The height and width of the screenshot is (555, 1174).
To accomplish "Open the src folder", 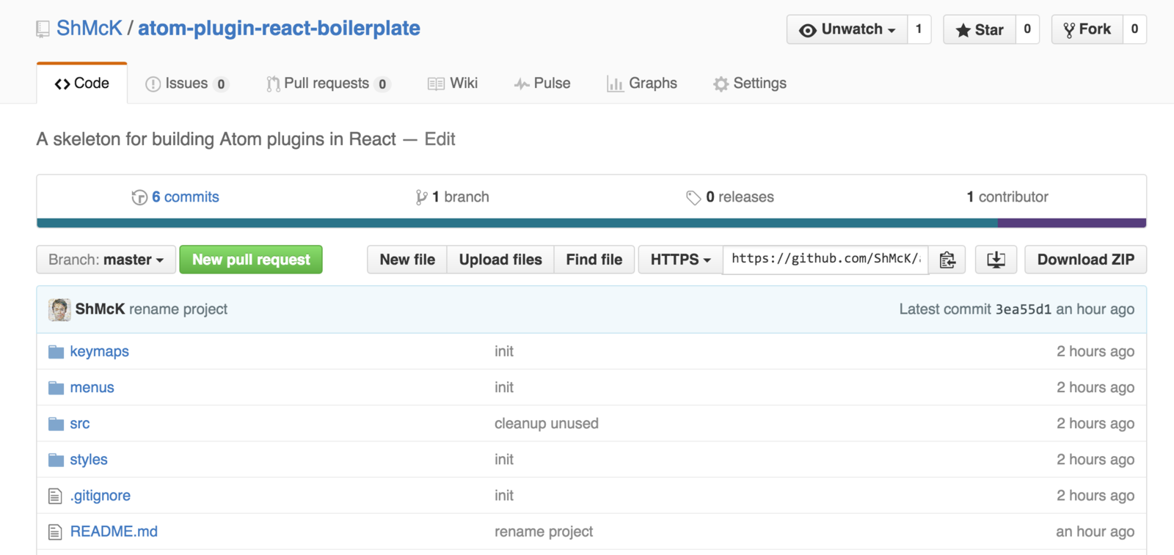I will click(80, 424).
